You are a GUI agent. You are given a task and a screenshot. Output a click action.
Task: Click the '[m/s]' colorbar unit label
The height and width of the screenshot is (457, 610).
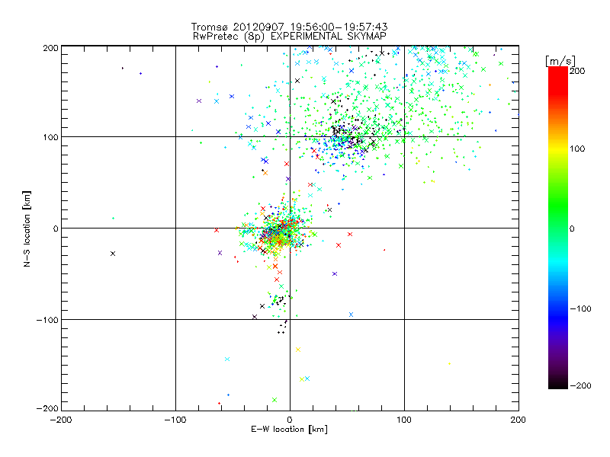(560, 61)
